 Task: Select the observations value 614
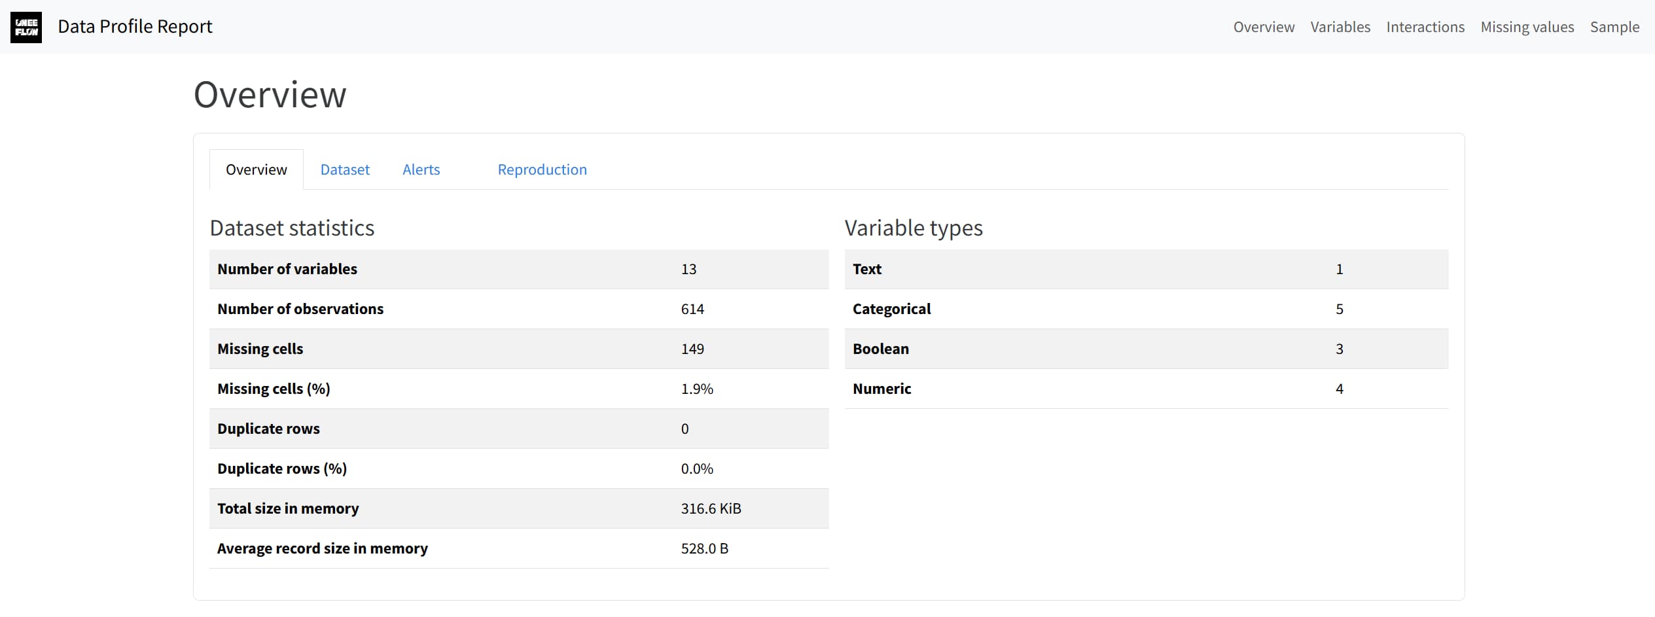tap(692, 309)
